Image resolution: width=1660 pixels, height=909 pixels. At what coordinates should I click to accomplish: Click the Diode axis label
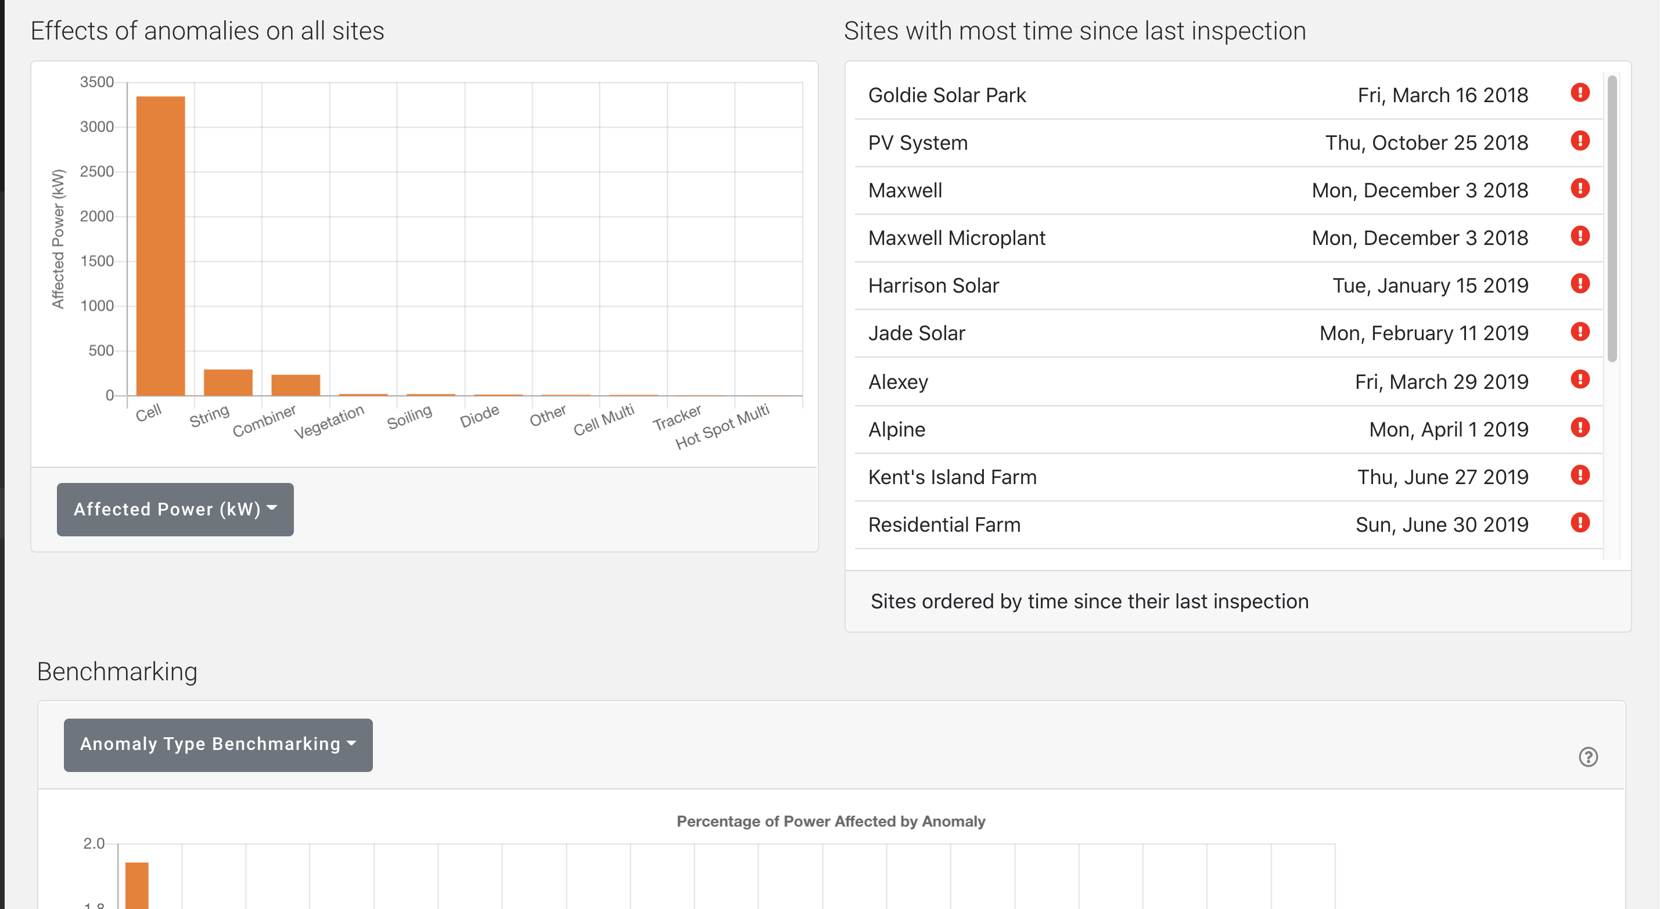coord(479,416)
